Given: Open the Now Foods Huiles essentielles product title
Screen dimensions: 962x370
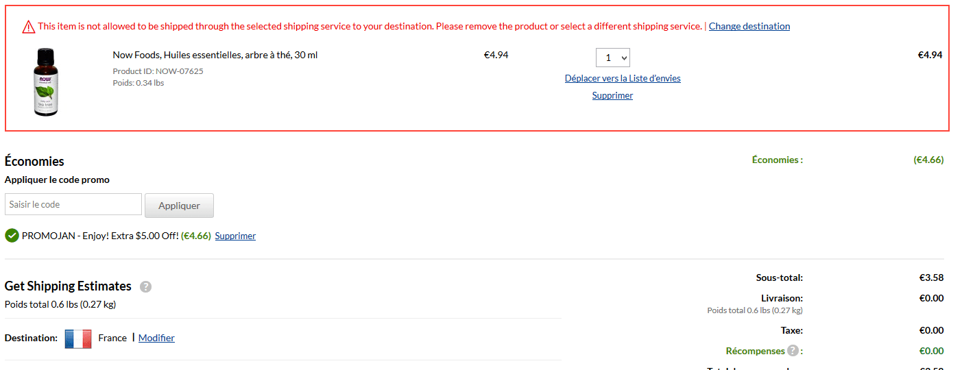Looking at the screenshot, I should (215, 55).
